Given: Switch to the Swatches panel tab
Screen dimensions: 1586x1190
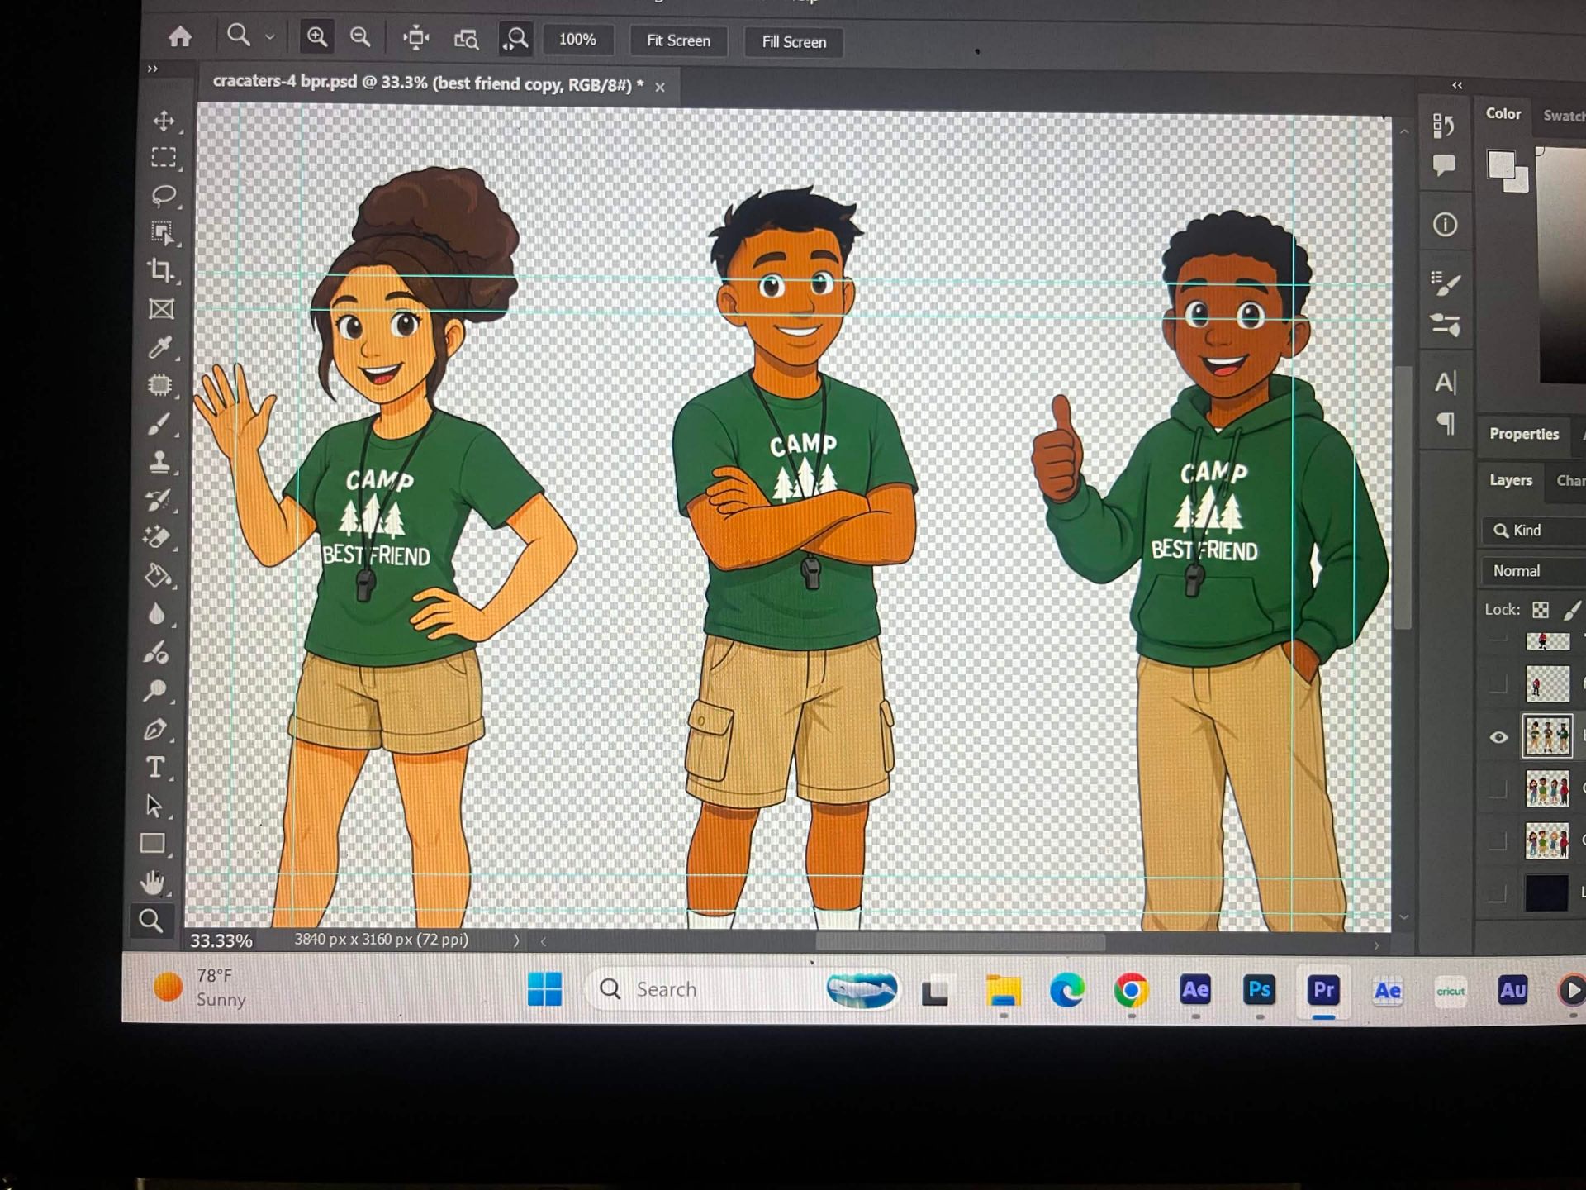Looking at the screenshot, I should [x=1563, y=116].
